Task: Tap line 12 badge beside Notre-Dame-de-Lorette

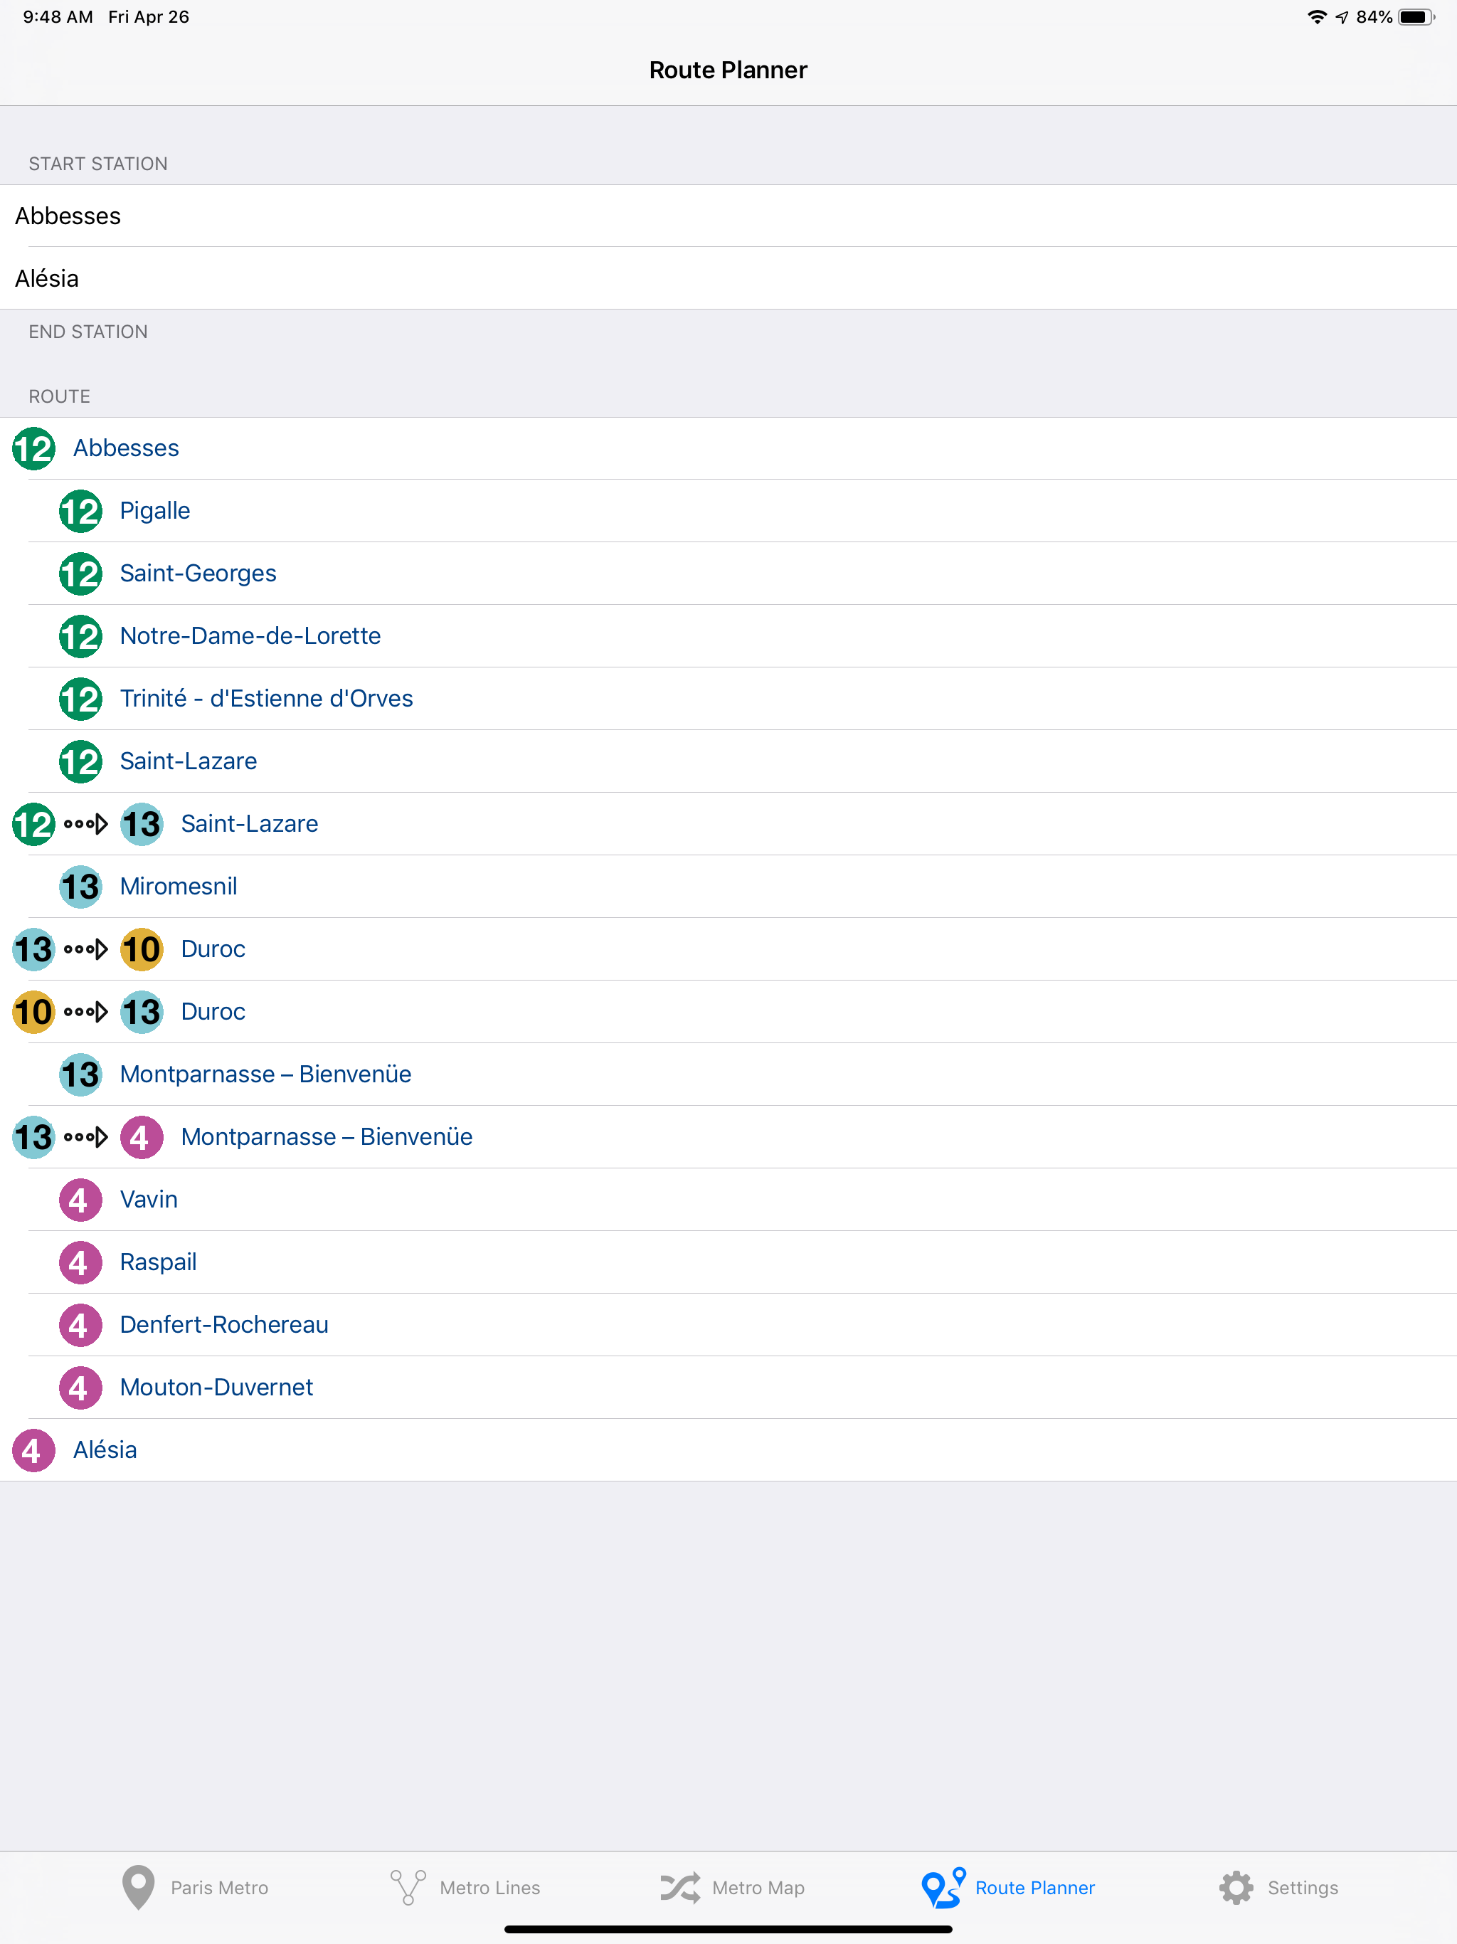Action: tap(80, 636)
